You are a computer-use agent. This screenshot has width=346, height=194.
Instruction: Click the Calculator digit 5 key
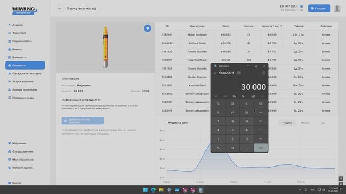pos(232,130)
